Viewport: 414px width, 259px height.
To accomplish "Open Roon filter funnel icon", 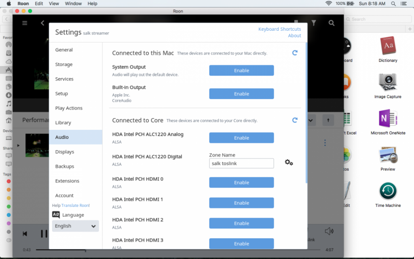I will [314, 23].
